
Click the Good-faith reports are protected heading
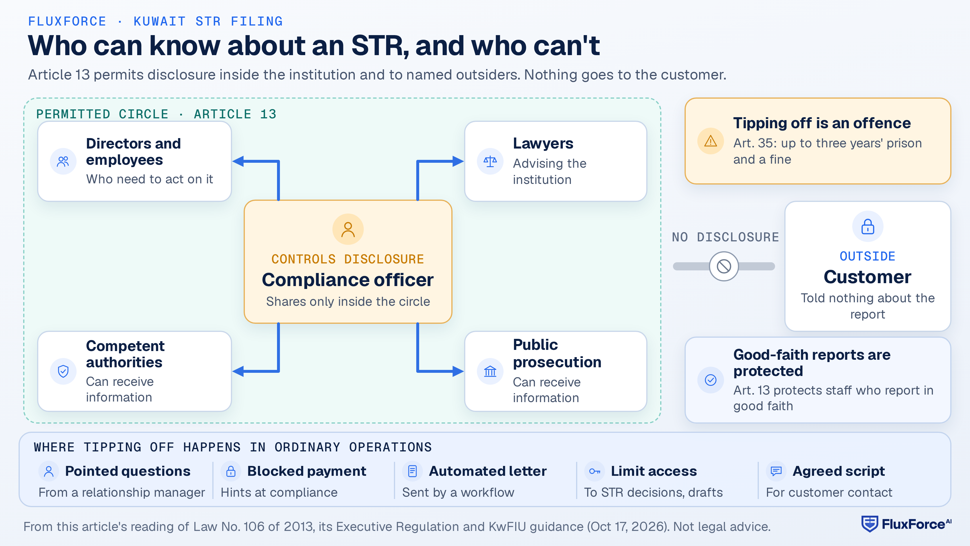[x=812, y=363]
